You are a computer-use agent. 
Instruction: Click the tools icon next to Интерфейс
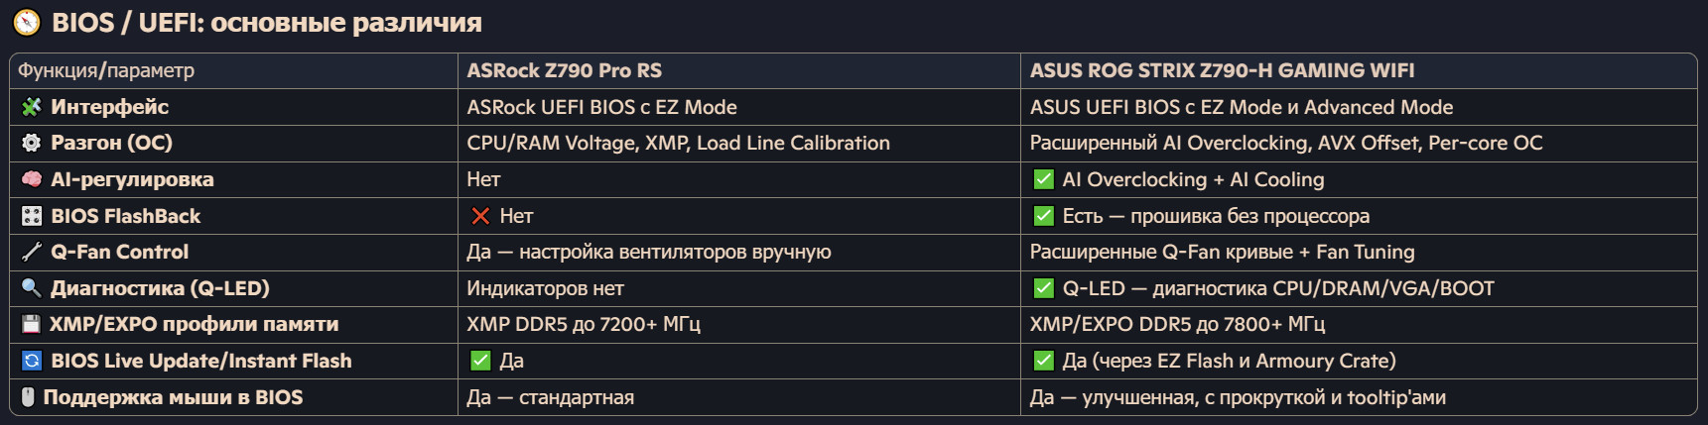click(x=32, y=106)
